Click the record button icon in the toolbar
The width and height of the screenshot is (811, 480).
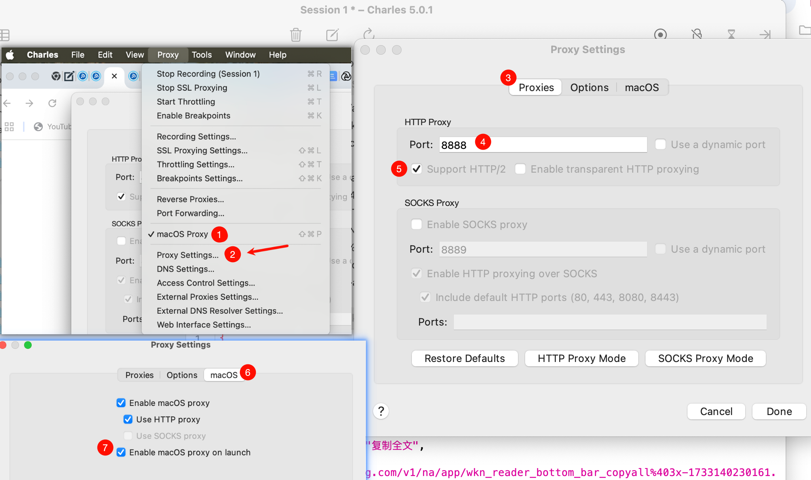[x=660, y=34]
